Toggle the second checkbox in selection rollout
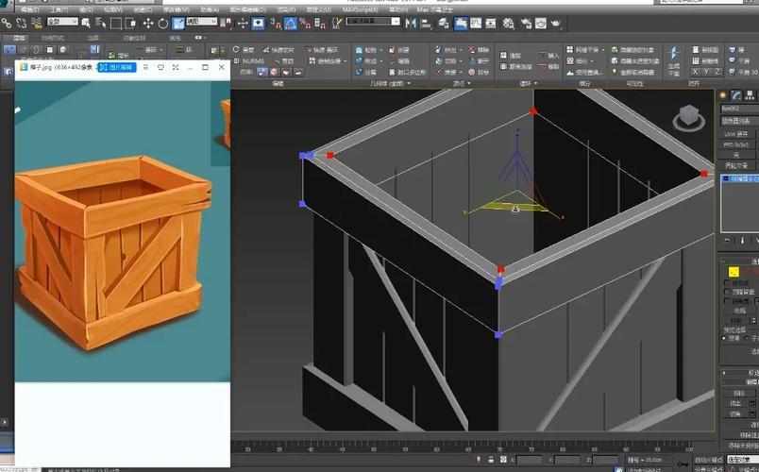 726,293
